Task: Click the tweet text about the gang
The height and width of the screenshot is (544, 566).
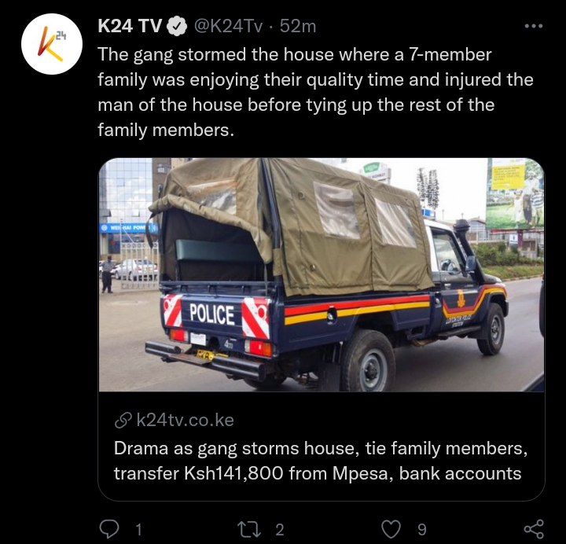Action: (315, 93)
